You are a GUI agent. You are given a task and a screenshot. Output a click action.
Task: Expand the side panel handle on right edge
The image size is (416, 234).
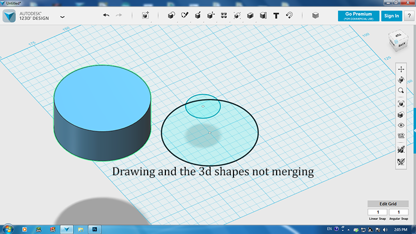tap(414, 131)
